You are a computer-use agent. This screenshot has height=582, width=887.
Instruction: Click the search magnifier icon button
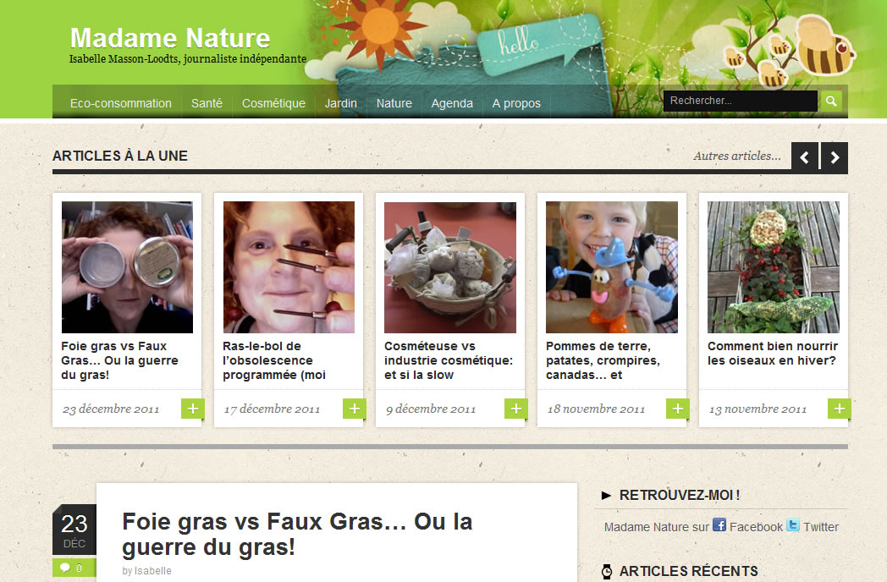click(x=831, y=101)
